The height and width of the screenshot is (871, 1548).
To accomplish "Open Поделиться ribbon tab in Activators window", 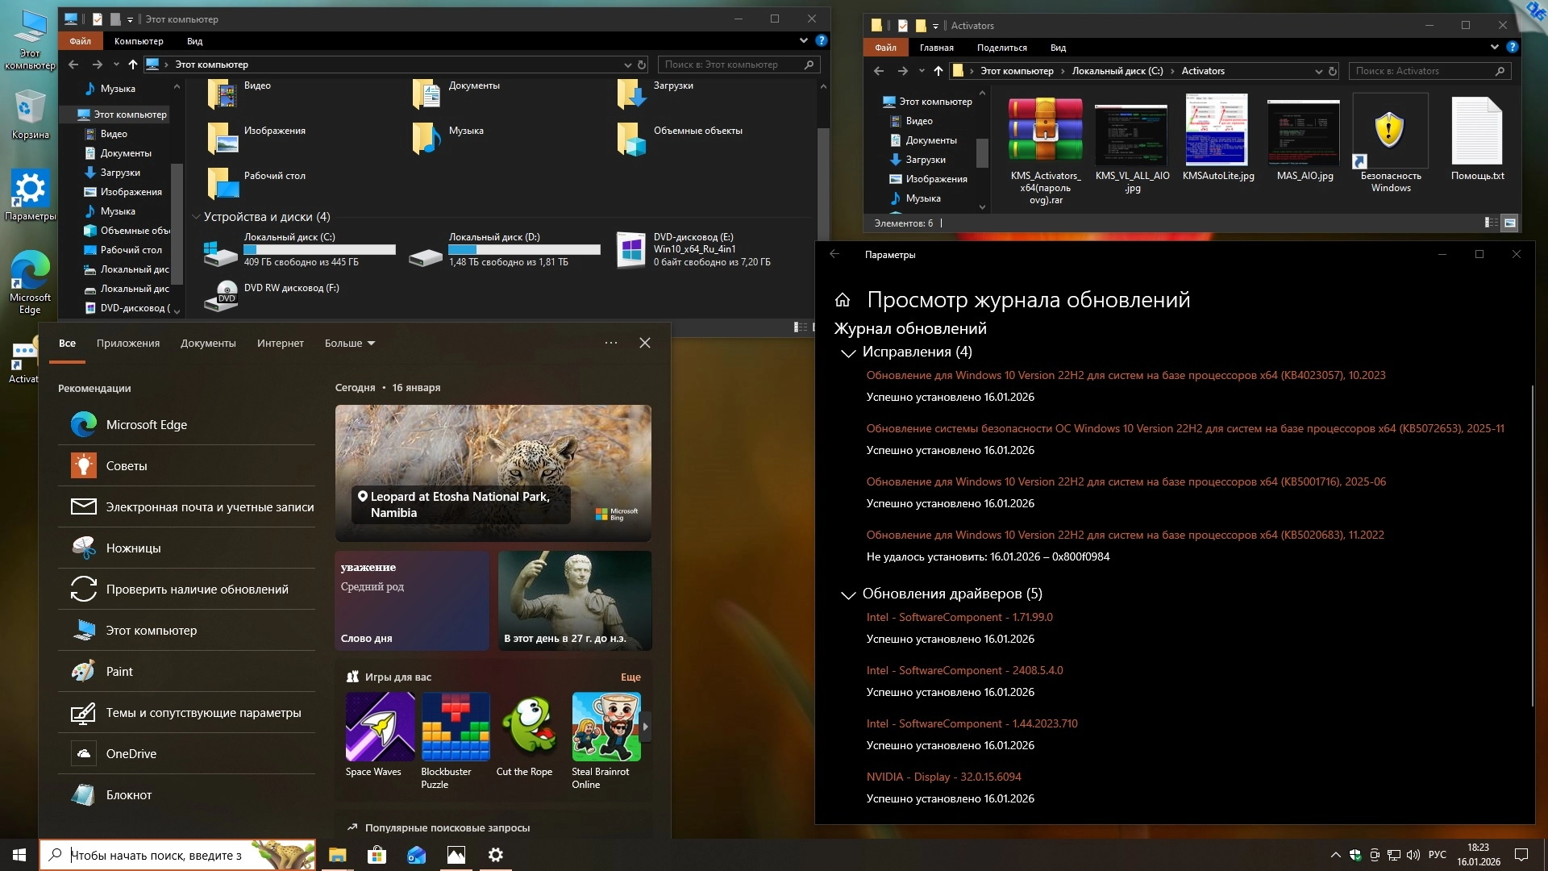I will [x=1001, y=48].
